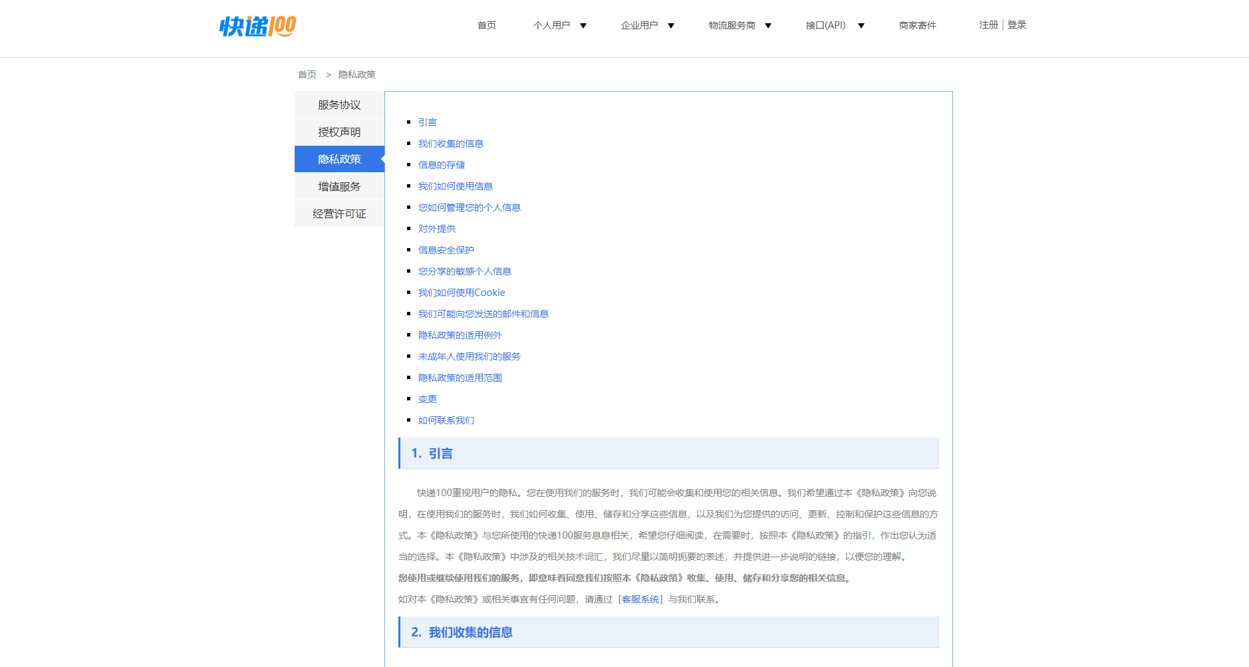View the 经营许可证 page
Viewport: 1249px width, 667px height.
pyautogui.click(x=339, y=213)
